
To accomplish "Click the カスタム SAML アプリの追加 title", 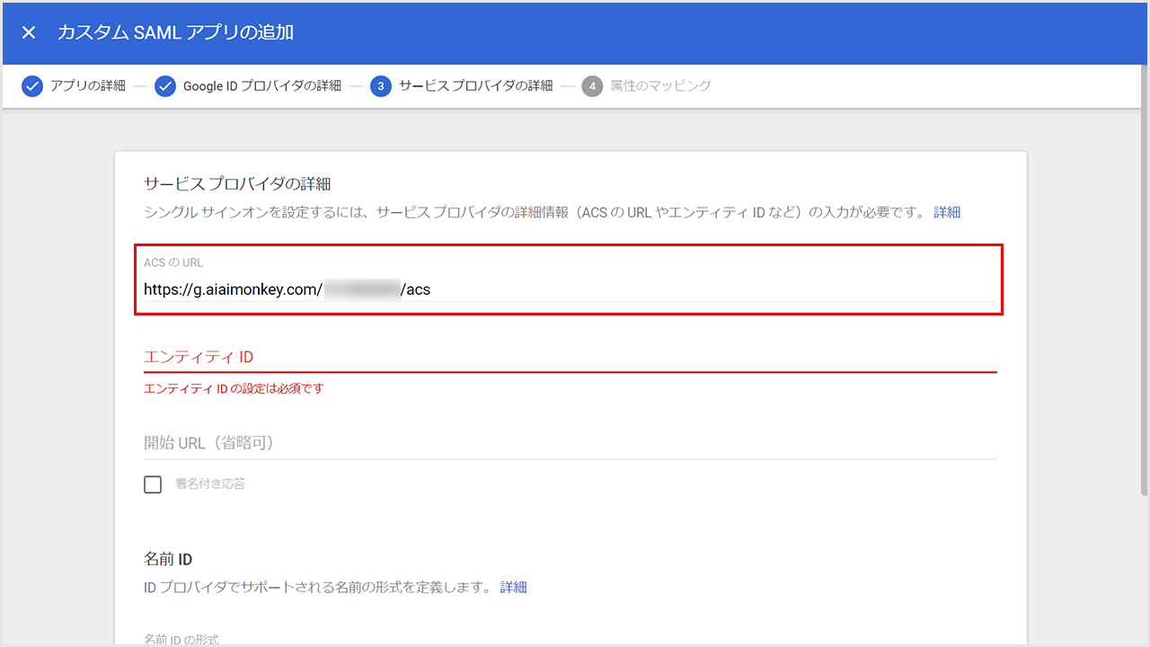I will (x=175, y=32).
